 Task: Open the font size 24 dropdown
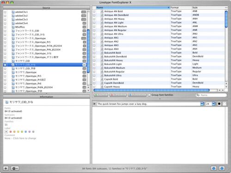click(x=213, y=104)
